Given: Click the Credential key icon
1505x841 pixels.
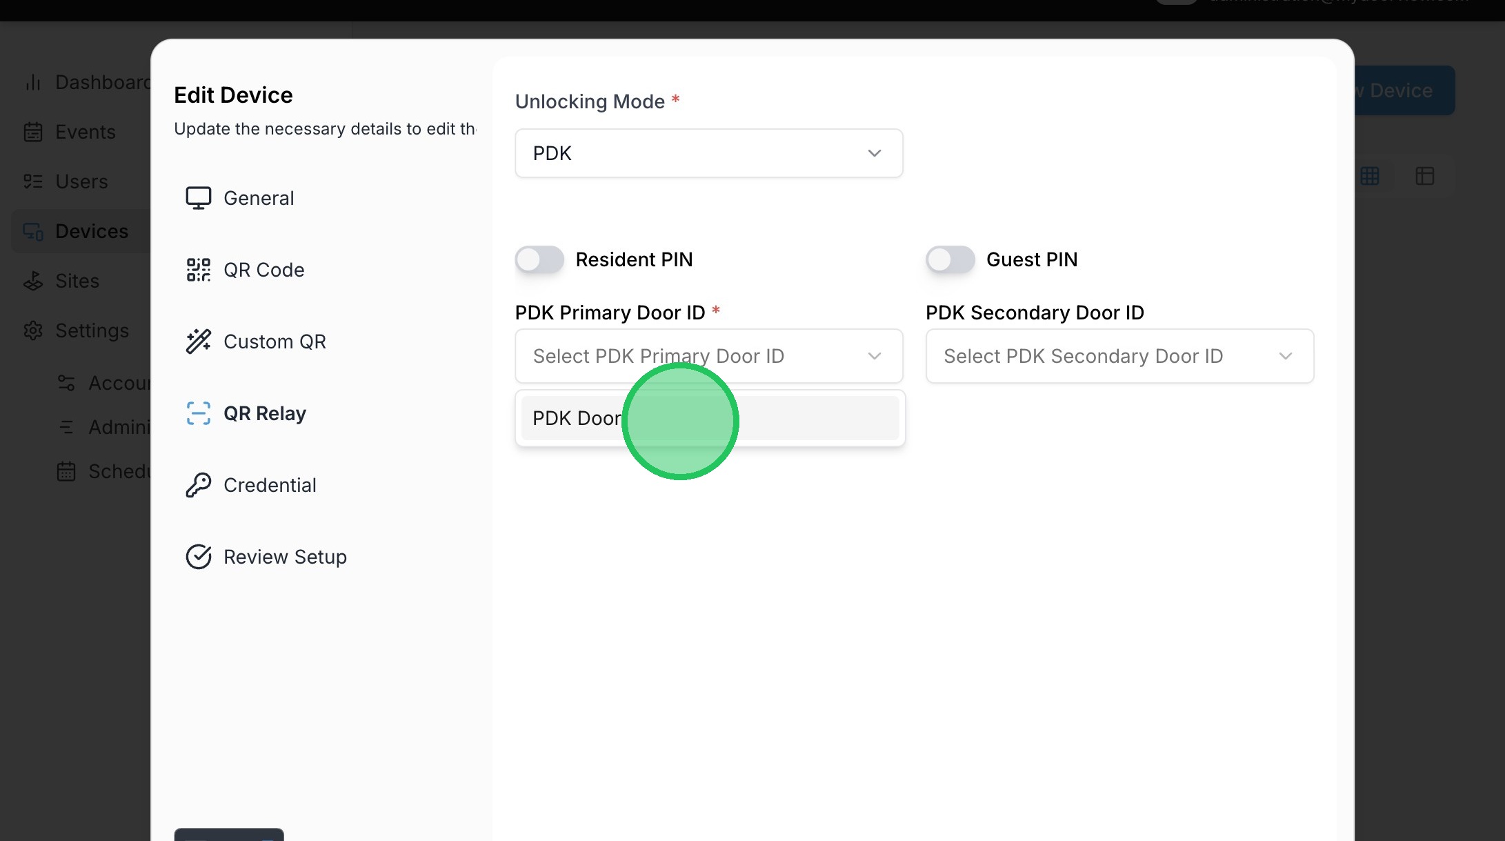Looking at the screenshot, I should click(198, 485).
